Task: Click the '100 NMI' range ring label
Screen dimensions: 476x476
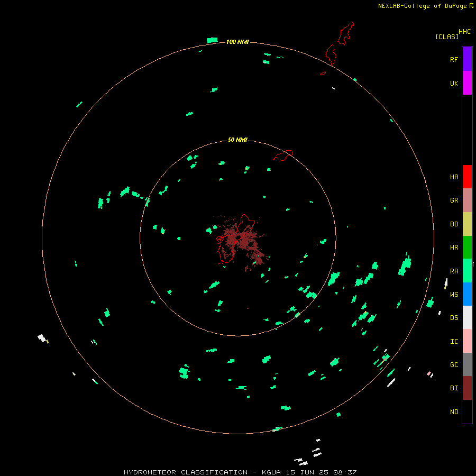Action: (237, 42)
